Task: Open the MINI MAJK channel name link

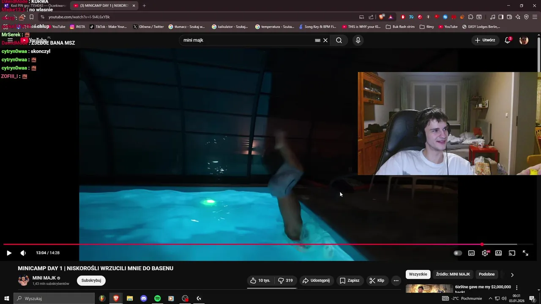Action: [x=44, y=278]
